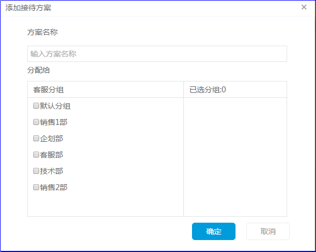This screenshot has height=252, width=316.
Task: Tick the 销售1部 checkbox
Action: click(36, 122)
